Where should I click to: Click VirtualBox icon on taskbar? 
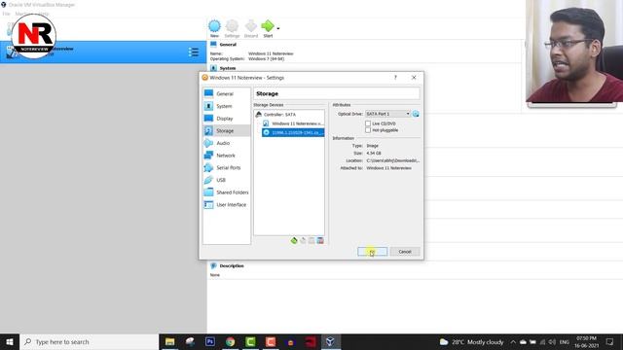(x=330, y=341)
